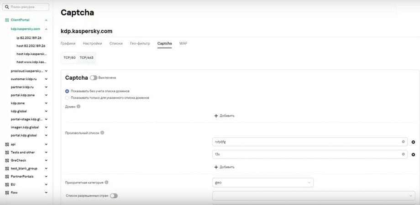420x205 pixels.
Task: Expand the test_blank_group group
Action: [47, 169]
